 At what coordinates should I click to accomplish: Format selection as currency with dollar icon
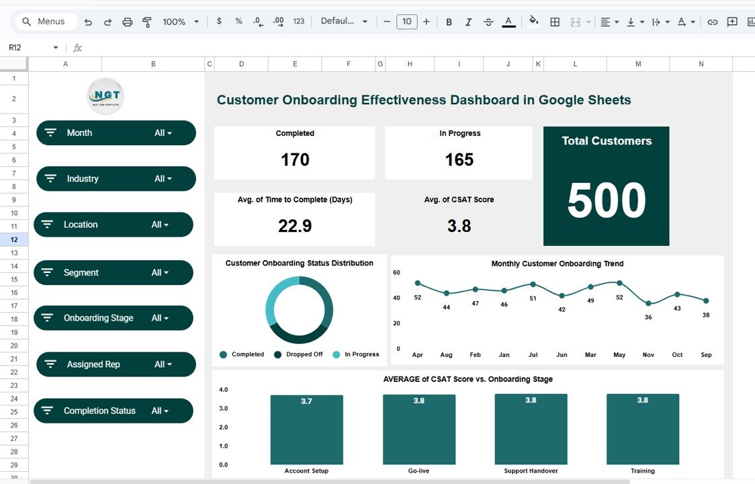point(219,22)
